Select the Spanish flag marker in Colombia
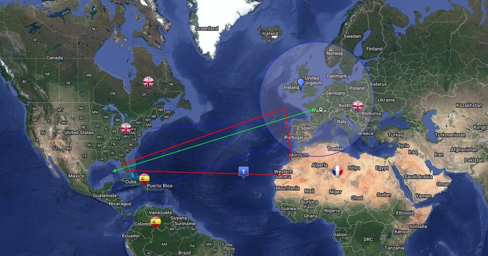Screen dimensions: 488x256 [x=155, y=222]
